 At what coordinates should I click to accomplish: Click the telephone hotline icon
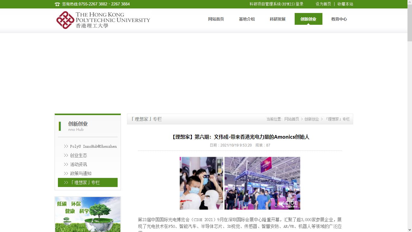pos(57,4)
